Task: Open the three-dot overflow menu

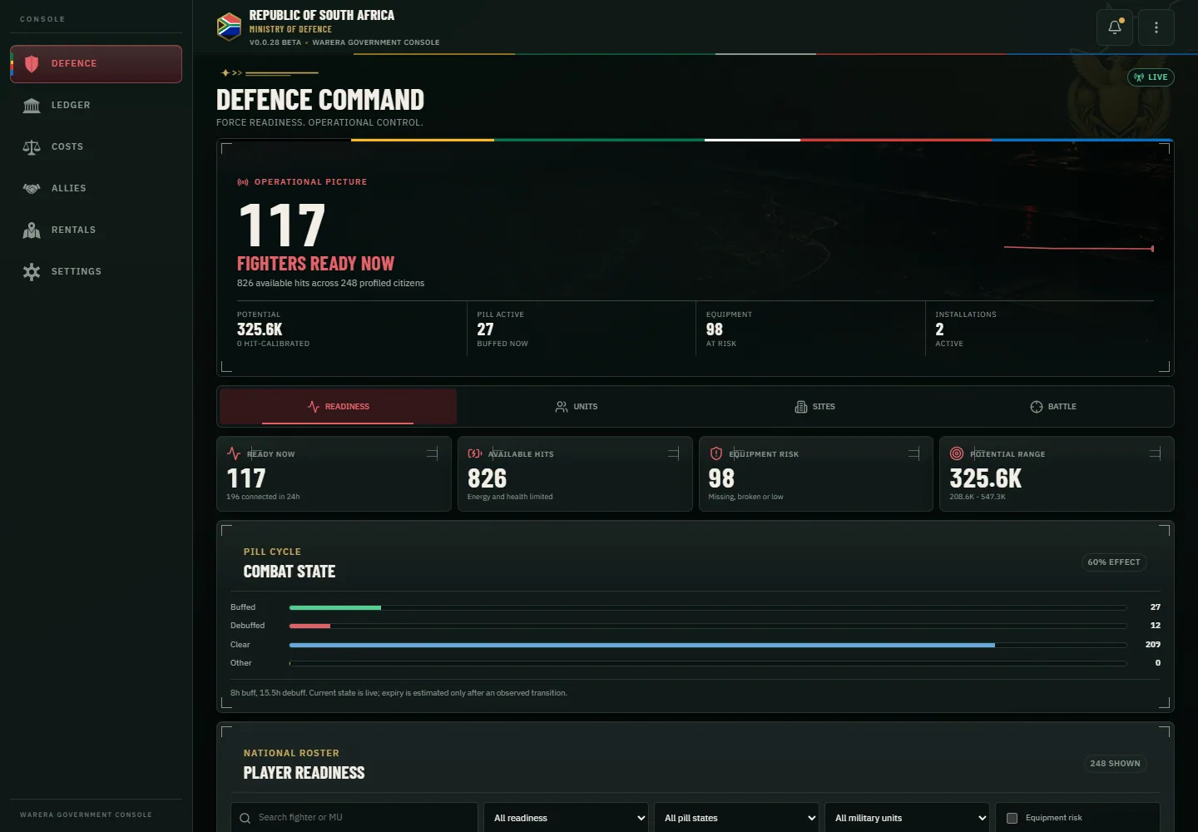Action: (1156, 27)
